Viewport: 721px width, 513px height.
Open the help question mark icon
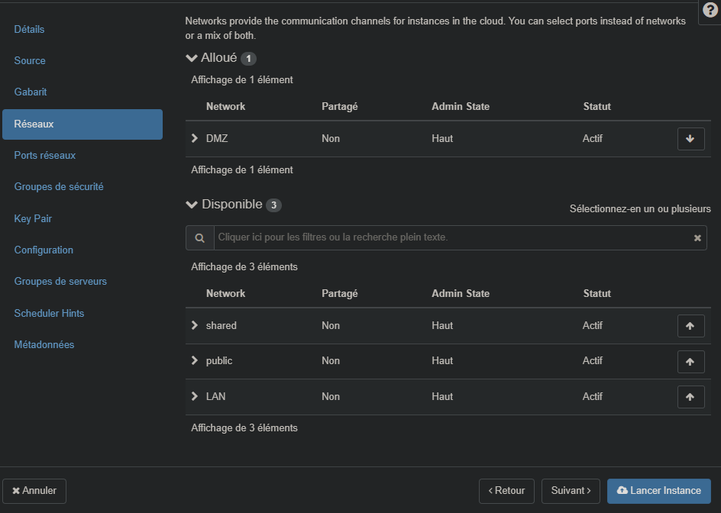[710, 11]
